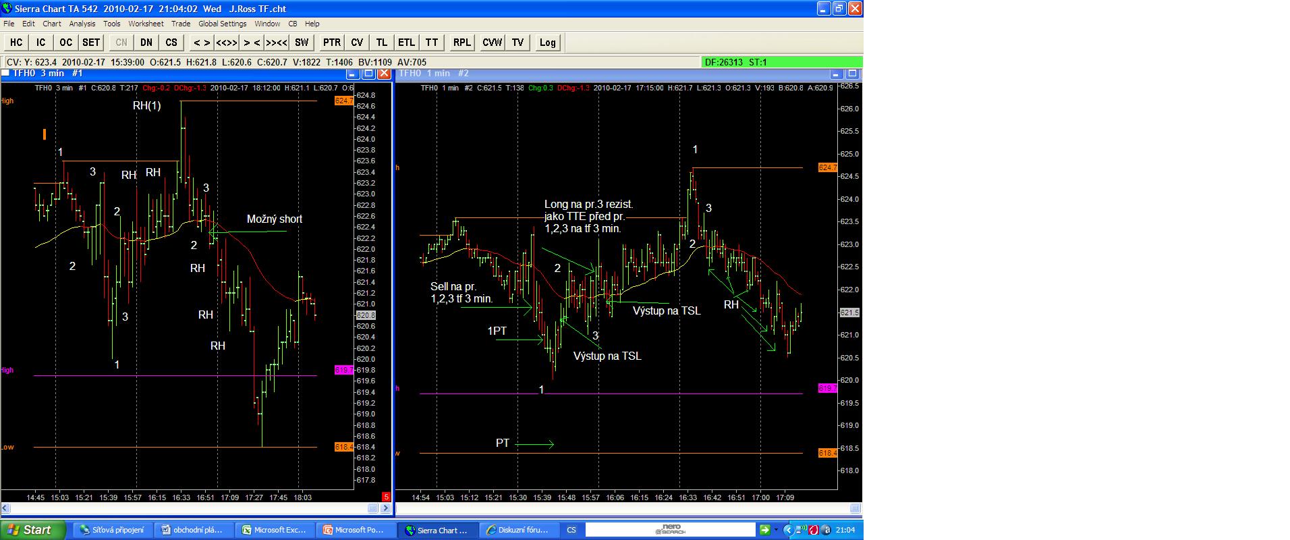
Task: Minimize the TFH0 3 min #1 chart
Action: (352, 74)
